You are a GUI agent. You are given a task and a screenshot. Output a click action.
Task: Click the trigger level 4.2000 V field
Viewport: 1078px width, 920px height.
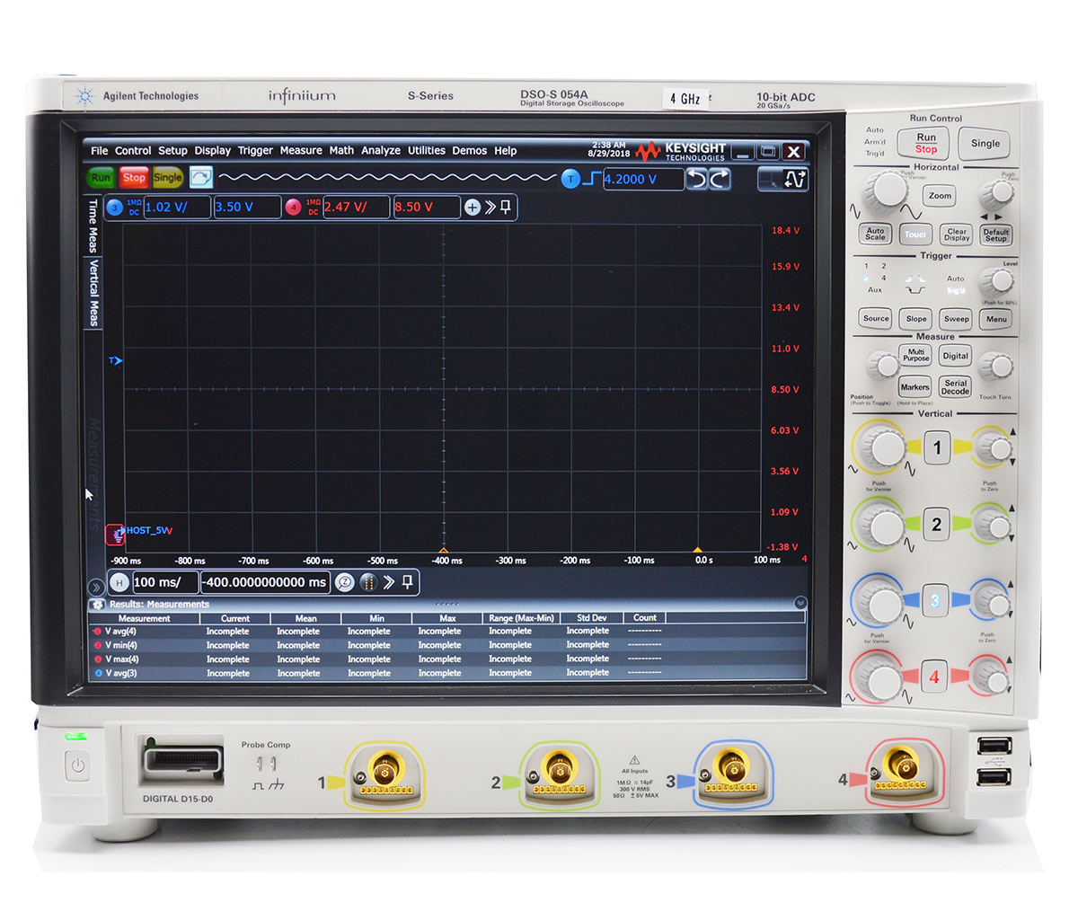click(642, 180)
